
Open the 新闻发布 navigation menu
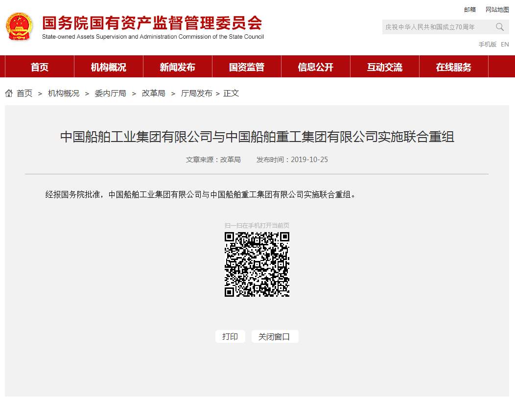click(177, 67)
